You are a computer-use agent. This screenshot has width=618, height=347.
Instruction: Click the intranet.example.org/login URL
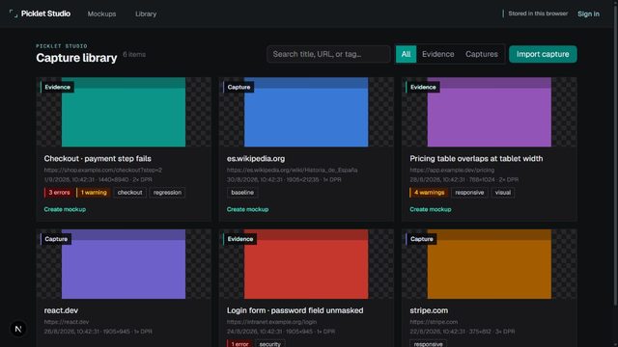[271, 322]
